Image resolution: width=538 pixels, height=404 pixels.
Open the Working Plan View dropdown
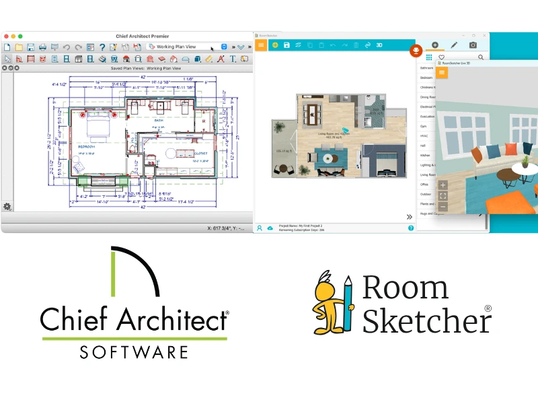tap(224, 47)
